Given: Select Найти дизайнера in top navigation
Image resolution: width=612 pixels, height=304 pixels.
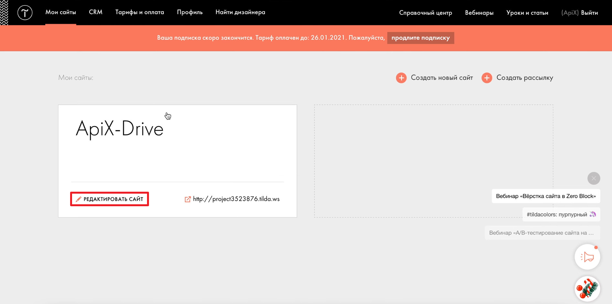Looking at the screenshot, I should [240, 12].
